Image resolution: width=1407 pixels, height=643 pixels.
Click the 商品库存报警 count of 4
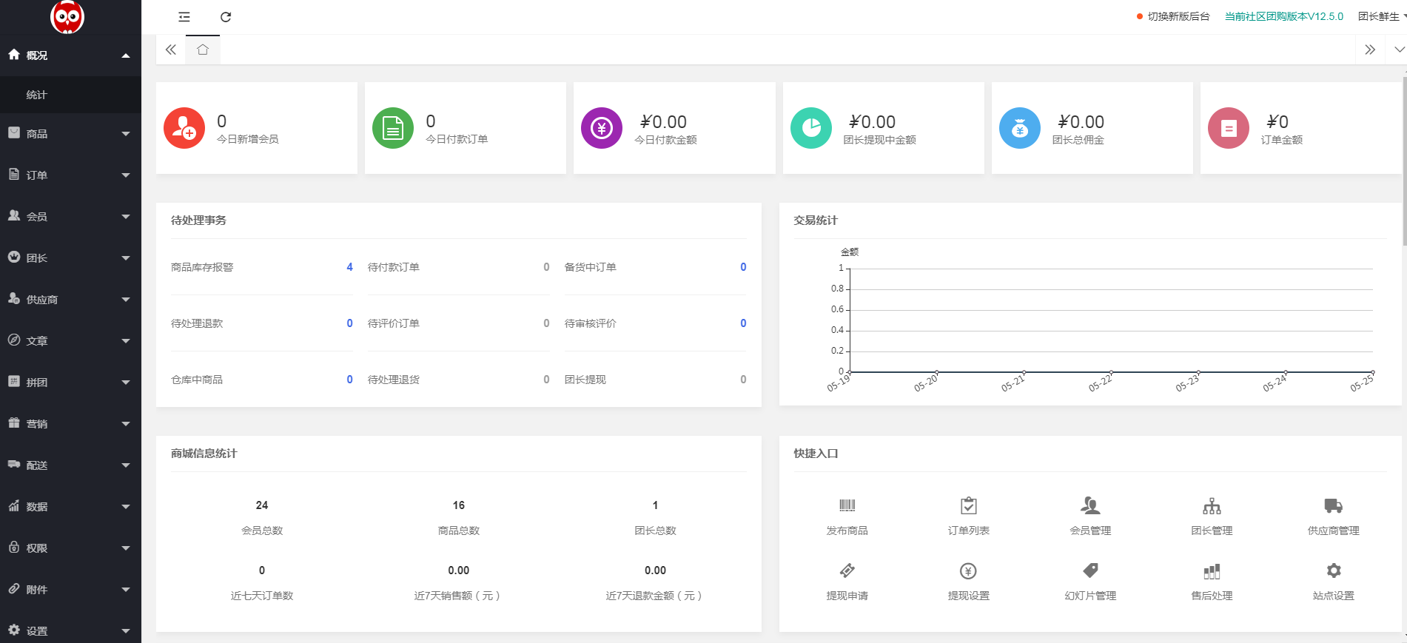coord(349,267)
